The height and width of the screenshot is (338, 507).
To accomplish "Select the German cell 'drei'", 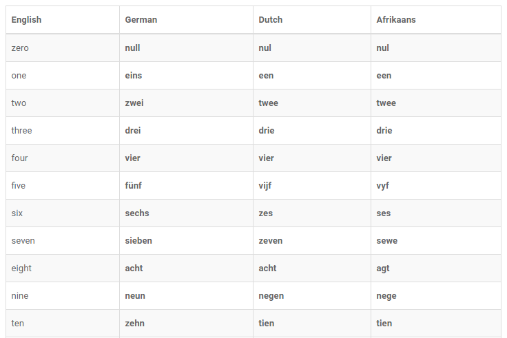I will [134, 131].
